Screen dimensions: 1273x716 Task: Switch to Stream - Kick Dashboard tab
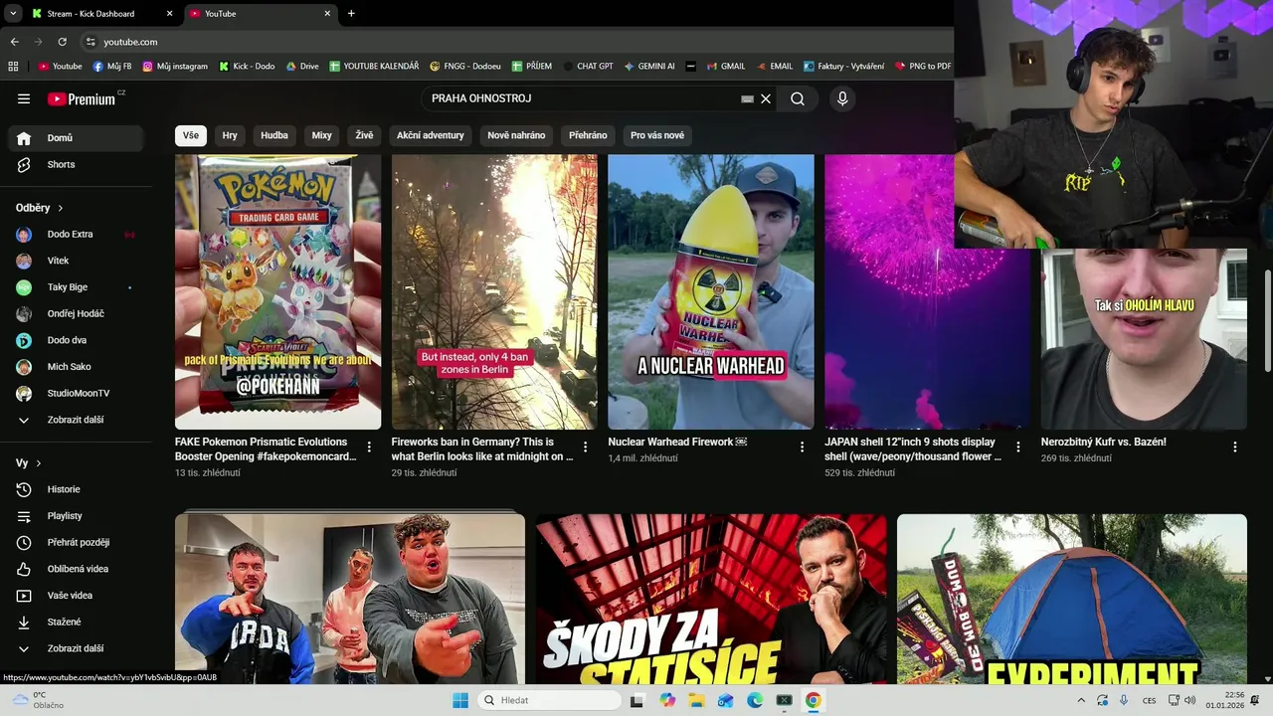100,14
